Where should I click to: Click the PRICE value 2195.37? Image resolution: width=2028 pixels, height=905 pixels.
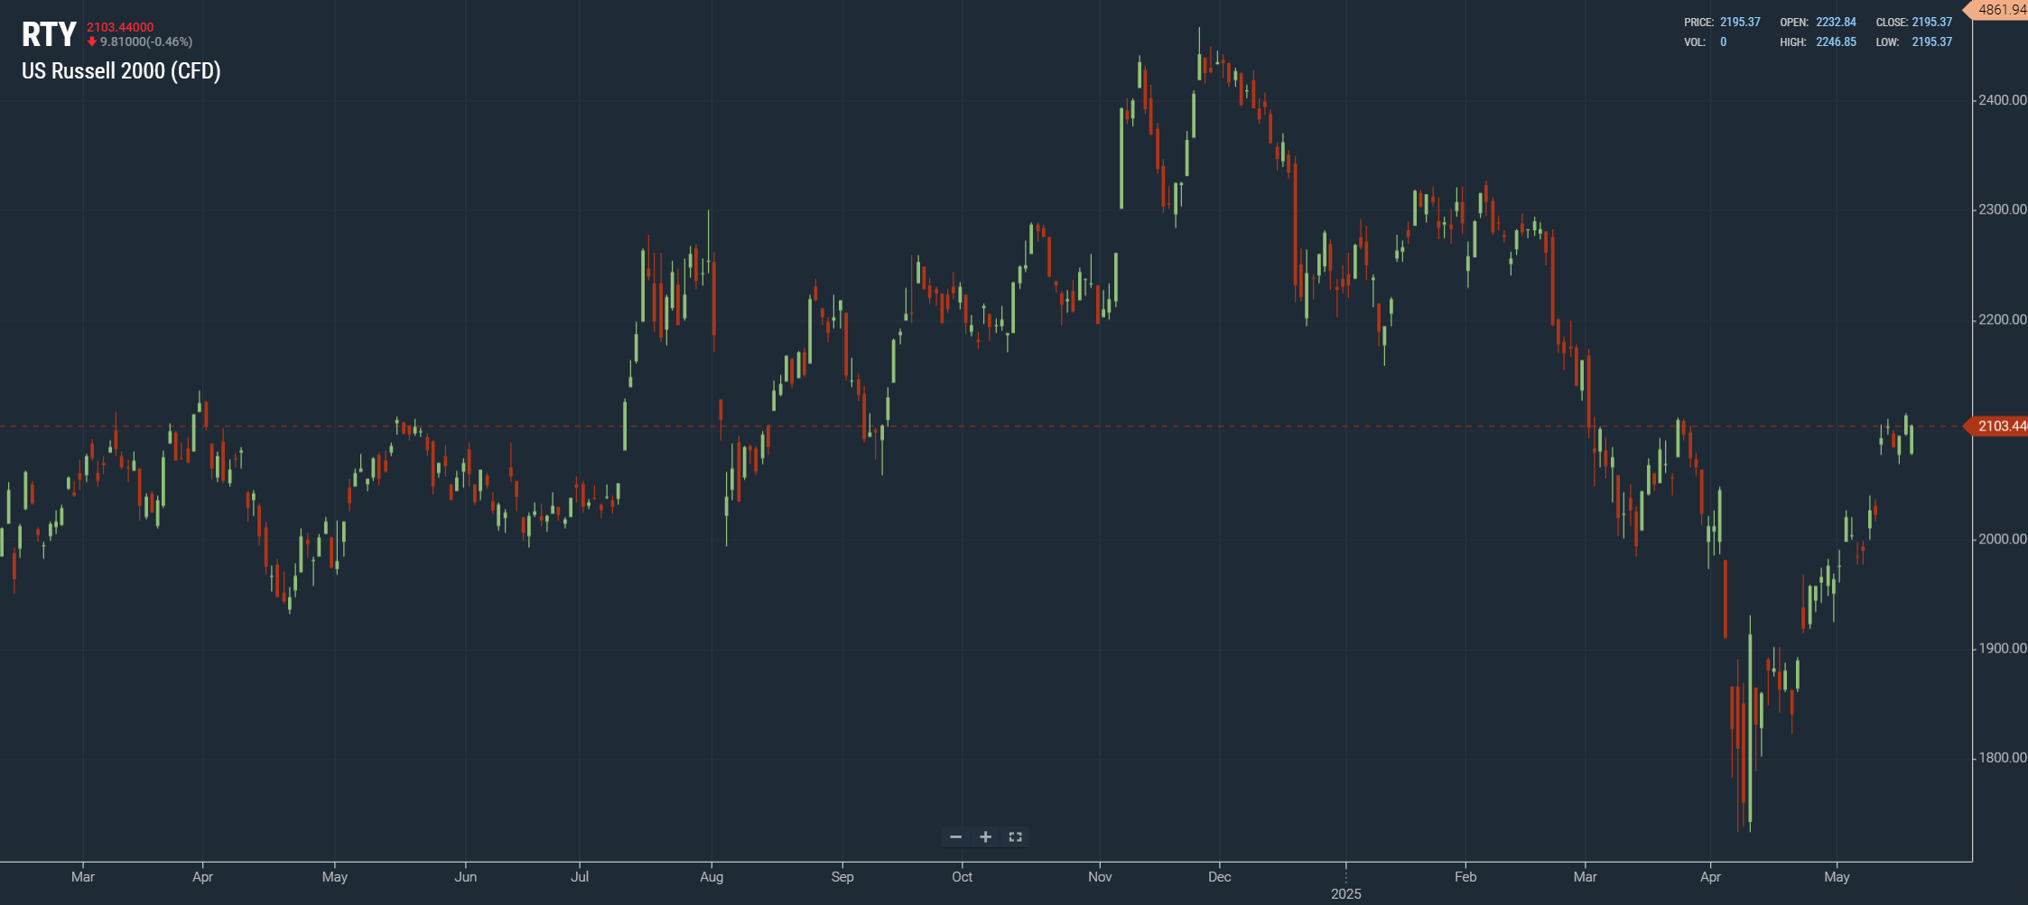tap(1740, 22)
